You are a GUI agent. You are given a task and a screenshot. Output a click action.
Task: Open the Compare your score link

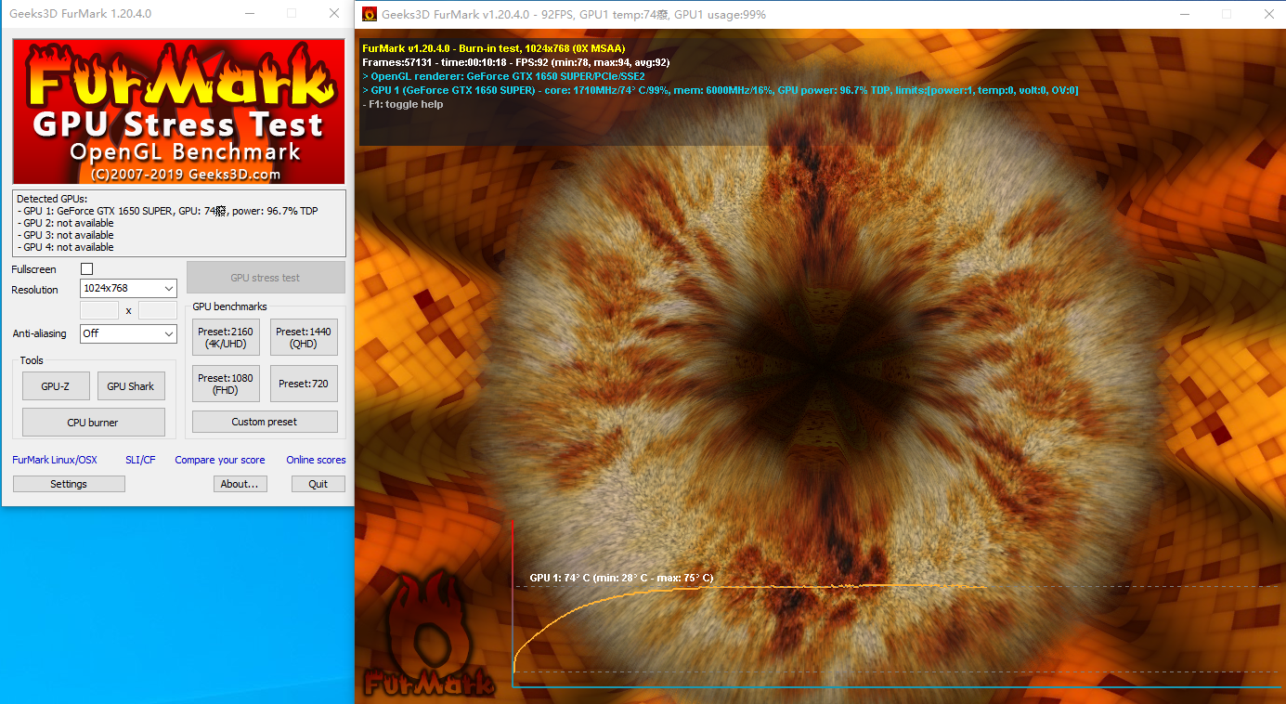[x=220, y=460]
